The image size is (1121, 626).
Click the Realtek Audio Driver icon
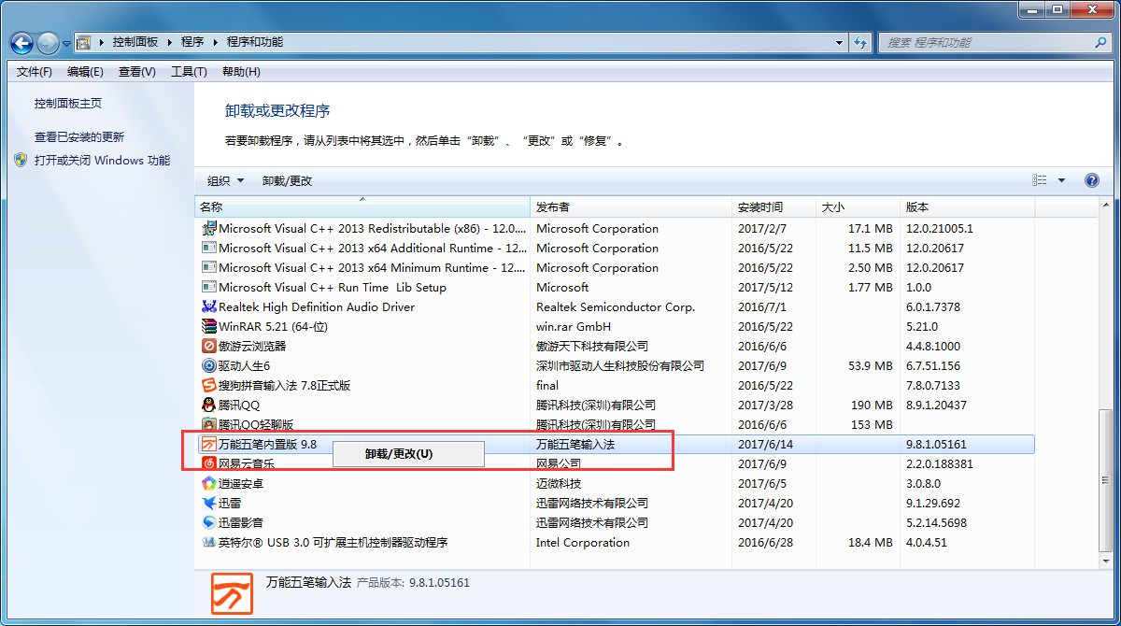coord(209,307)
